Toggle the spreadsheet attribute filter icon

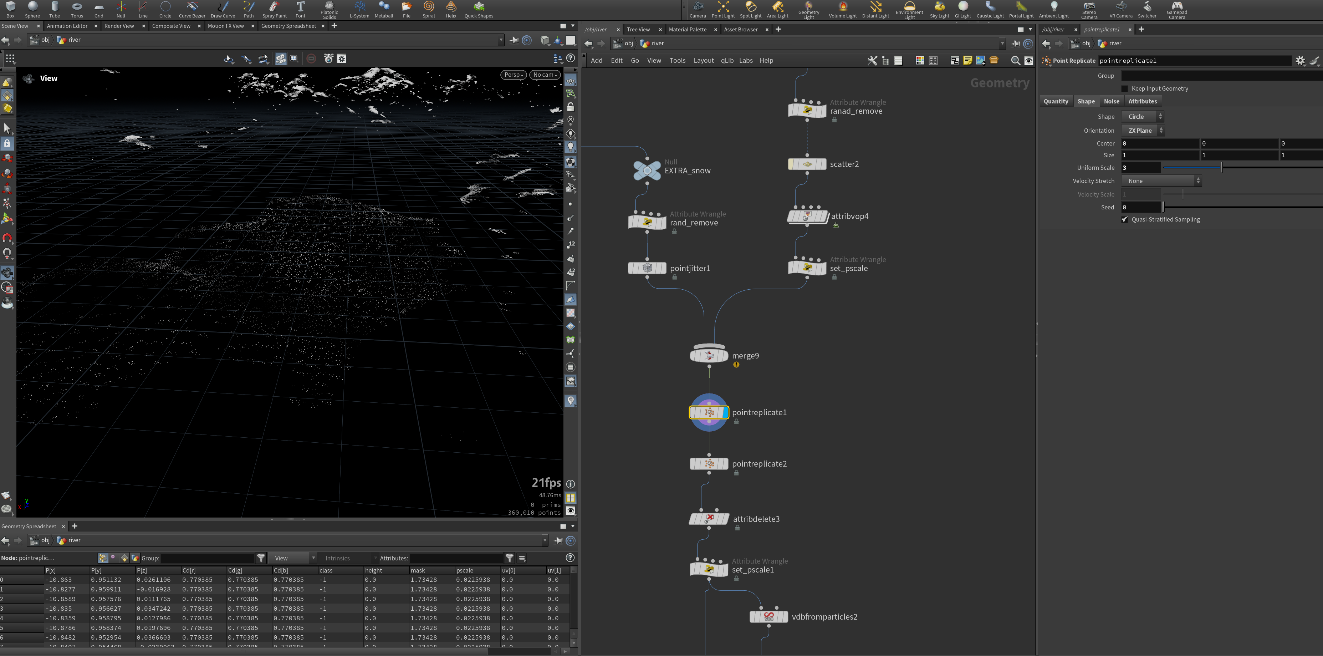point(509,558)
